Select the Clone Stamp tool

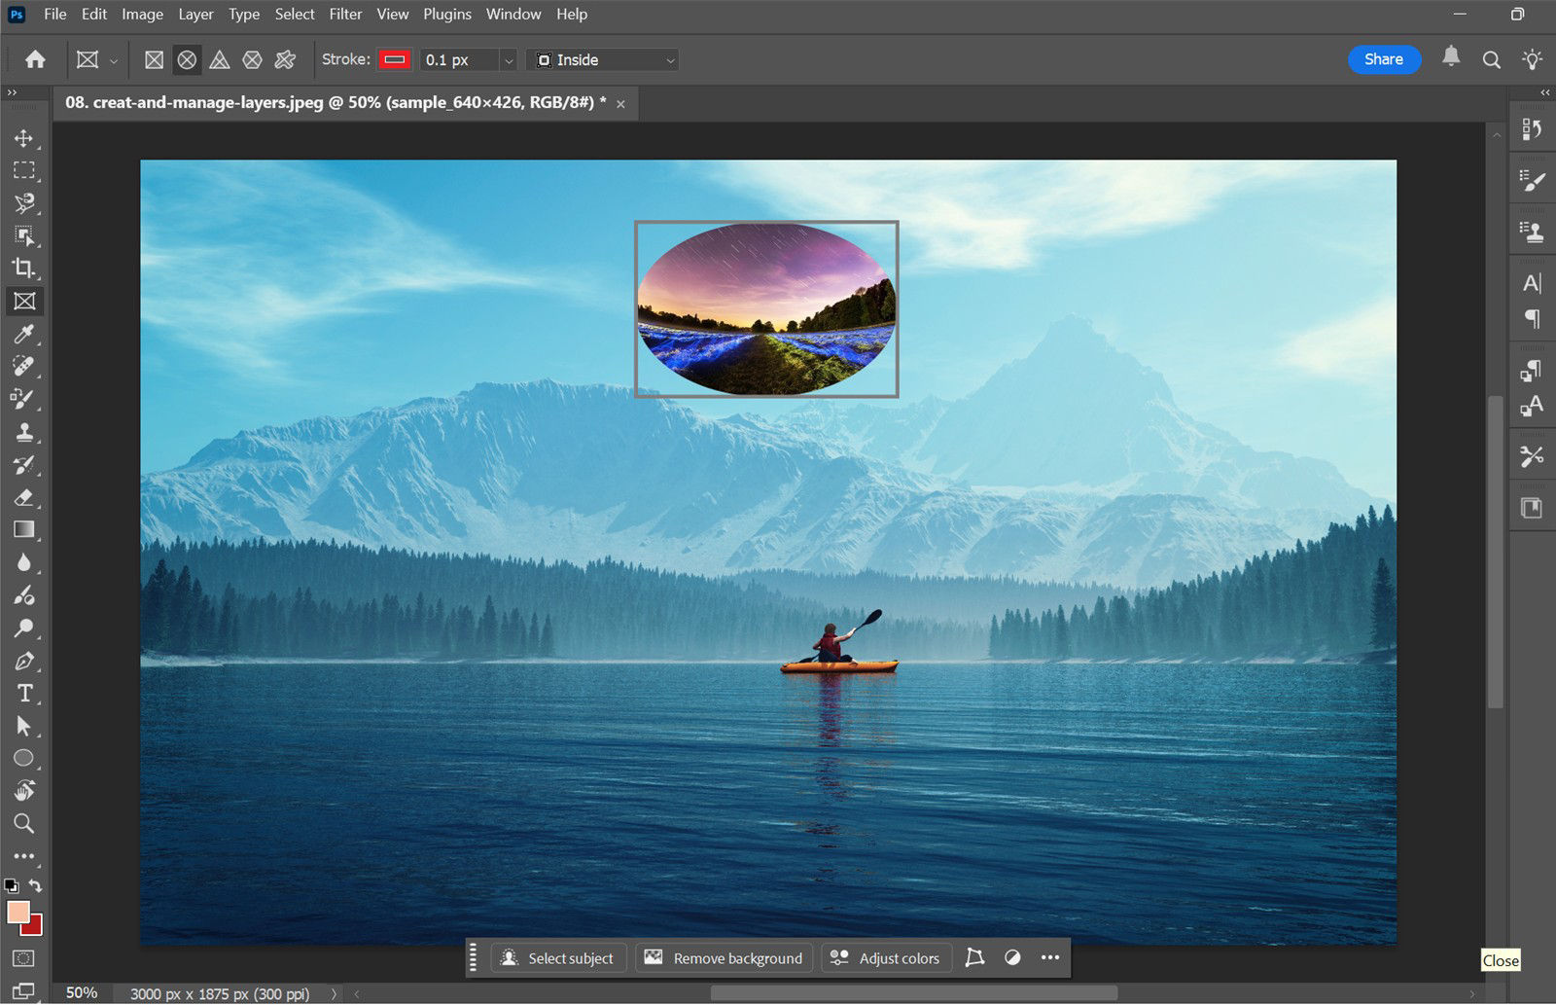pyautogui.click(x=24, y=432)
